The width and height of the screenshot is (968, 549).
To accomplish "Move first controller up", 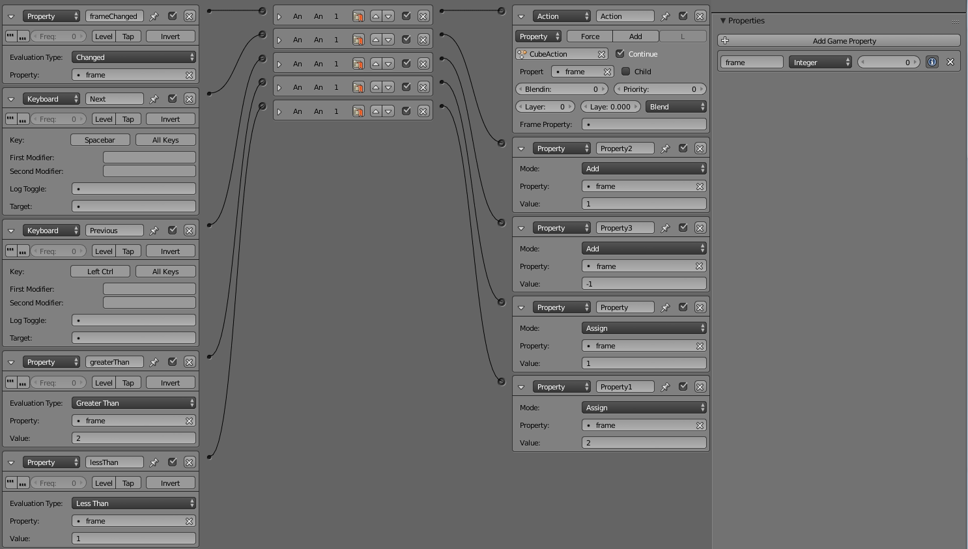I will (x=376, y=16).
